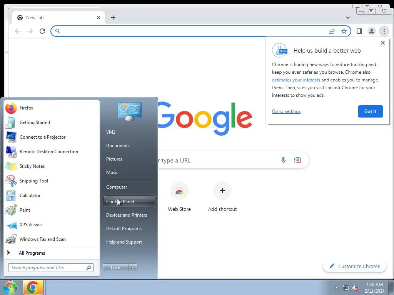Follow the Go to settings link

point(286,111)
